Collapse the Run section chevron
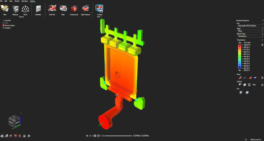The height and width of the screenshot is (141, 264). click(x=262, y=23)
